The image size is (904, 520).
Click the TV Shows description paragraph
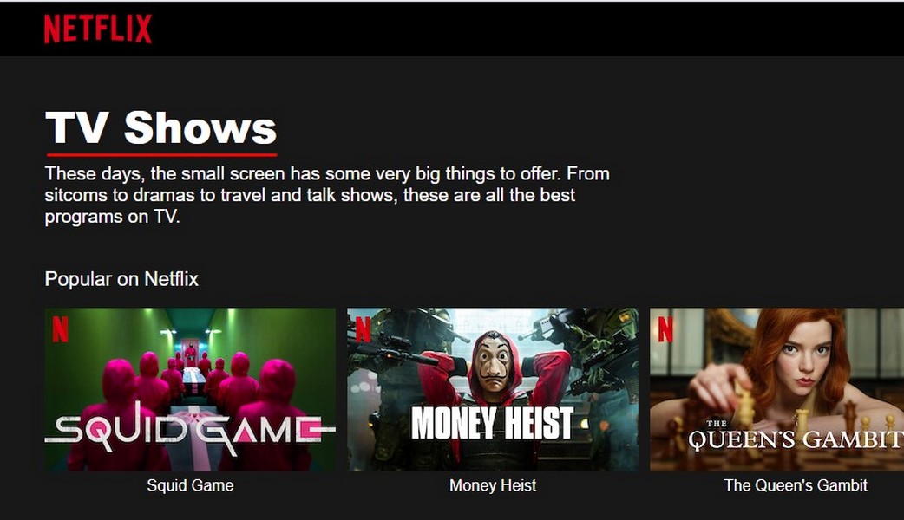click(327, 195)
